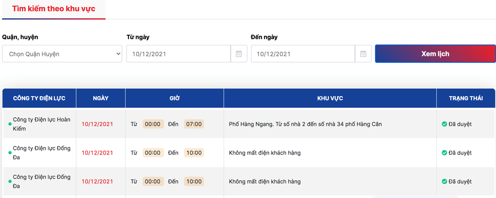The width and height of the screenshot is (496, 198).
Task: Focus the Đến ngày date input field
Action: [x=303, y=54]
